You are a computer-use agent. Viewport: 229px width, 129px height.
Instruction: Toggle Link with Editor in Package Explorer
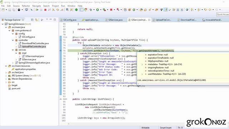pyautogui.click(x=36, y=20)
